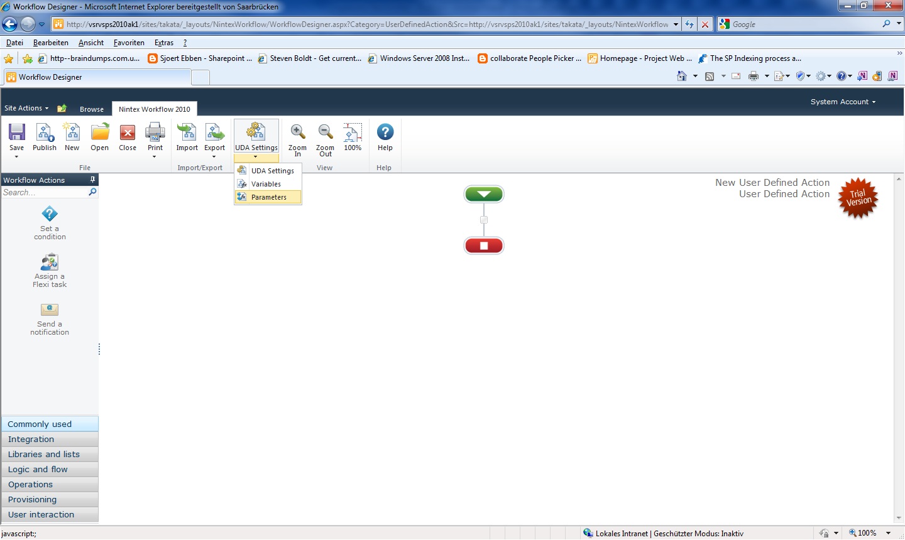
Task: Unpin the Workflow Actions panel
Action: (92, 180)
